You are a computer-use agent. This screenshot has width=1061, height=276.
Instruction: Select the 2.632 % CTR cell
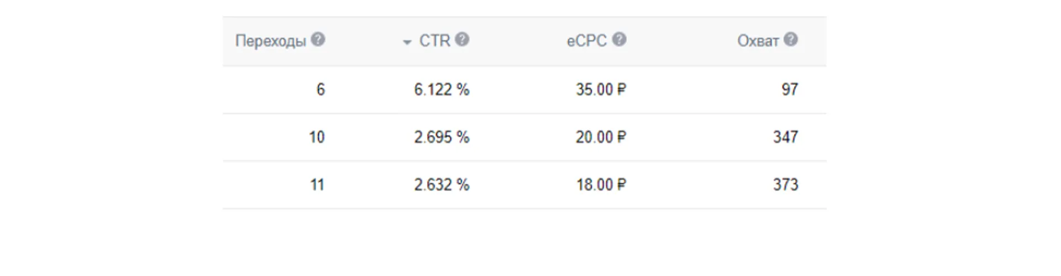pyautogui.click(x=442, y=184)
